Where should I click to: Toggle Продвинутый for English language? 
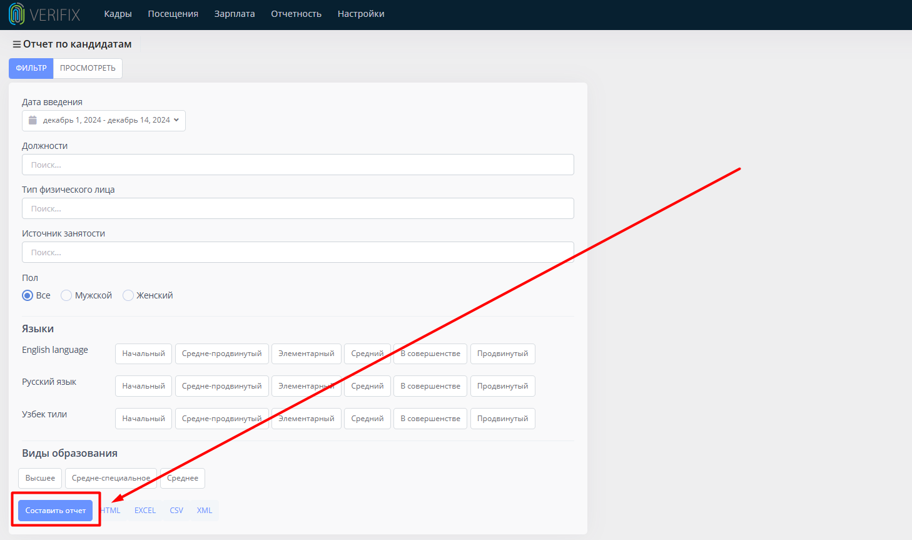(x=503, y=354)
